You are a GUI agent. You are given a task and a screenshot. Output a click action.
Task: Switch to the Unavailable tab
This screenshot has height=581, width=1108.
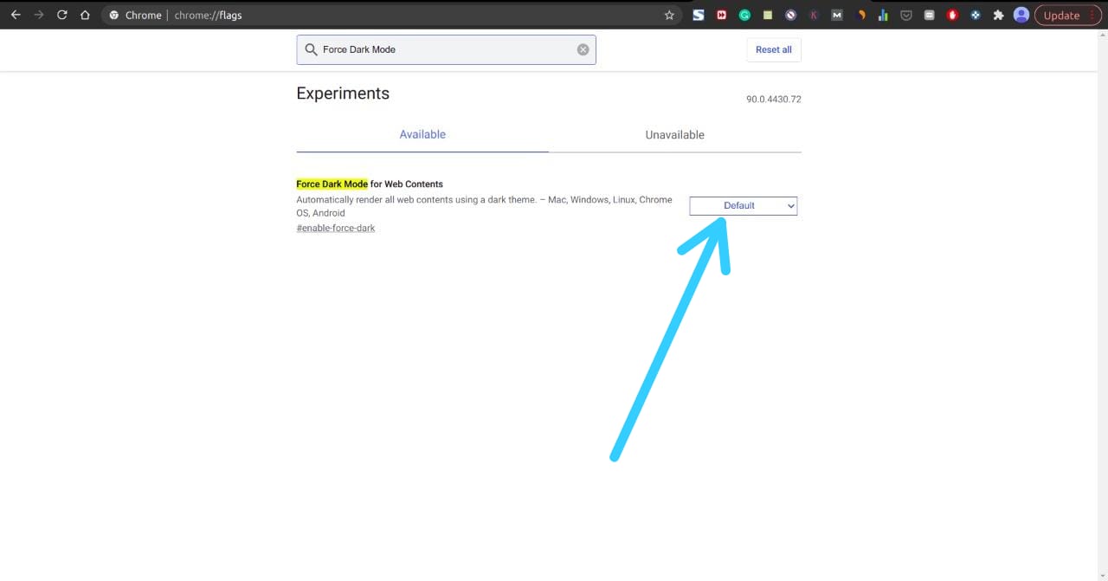click(674, 134)
